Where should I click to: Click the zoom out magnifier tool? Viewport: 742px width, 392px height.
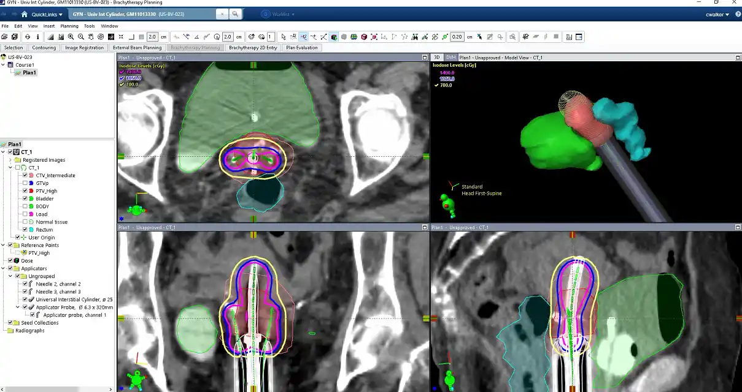click(x=81, y=37)
